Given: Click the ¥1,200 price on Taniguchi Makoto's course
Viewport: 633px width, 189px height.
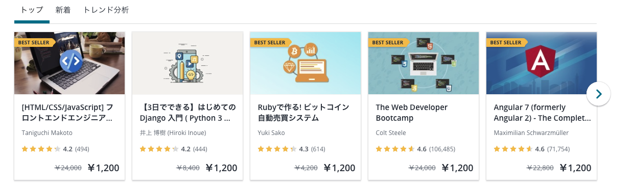Looking at the screenshot, I should tap(104, 168).
